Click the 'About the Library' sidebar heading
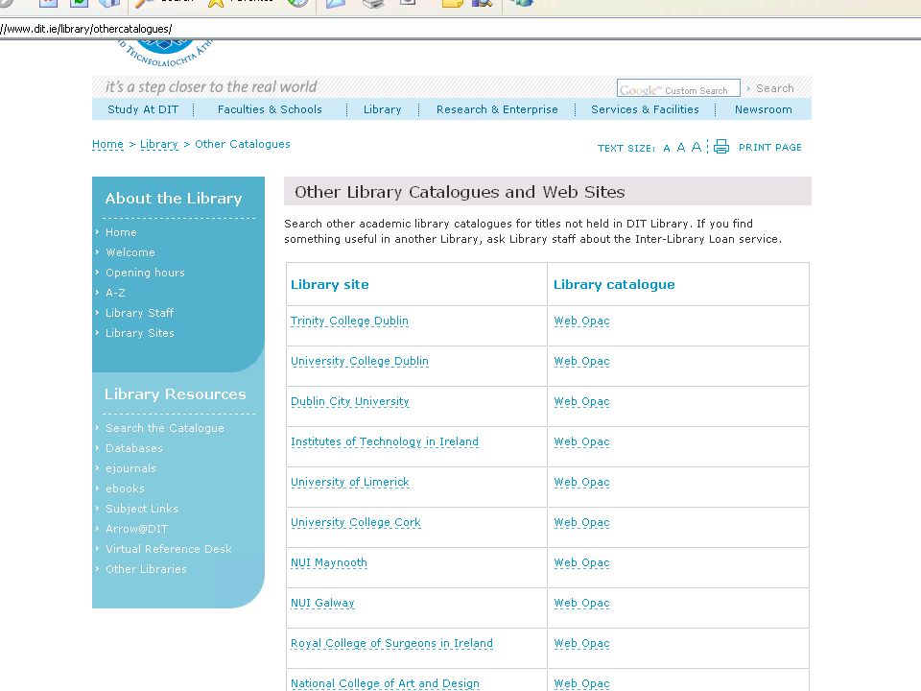 tap(174, 199)
